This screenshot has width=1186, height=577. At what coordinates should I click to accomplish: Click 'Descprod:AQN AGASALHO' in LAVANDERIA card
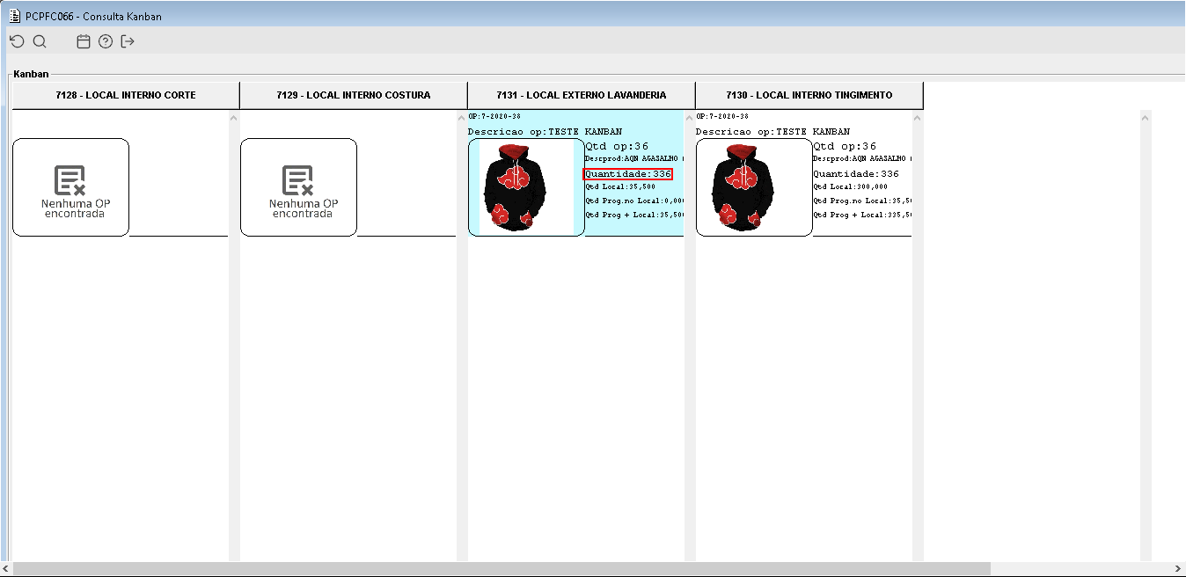click(x=634, y=159)
